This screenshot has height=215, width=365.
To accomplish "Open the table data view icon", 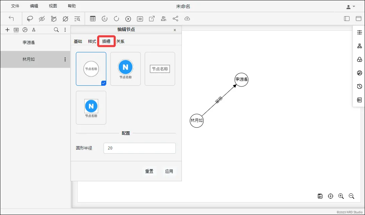I will (x=93, y=19).
